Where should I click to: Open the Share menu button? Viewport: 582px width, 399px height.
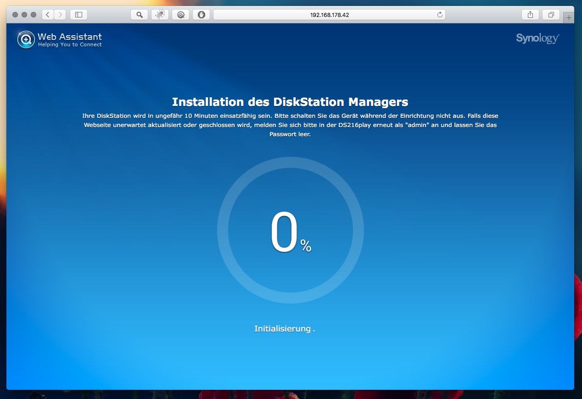tap(530, 15)
